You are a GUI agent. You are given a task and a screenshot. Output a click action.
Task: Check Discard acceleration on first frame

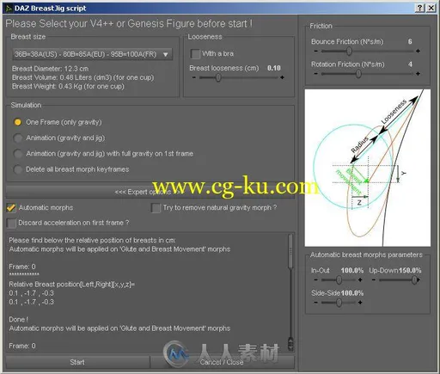point(11,223)
